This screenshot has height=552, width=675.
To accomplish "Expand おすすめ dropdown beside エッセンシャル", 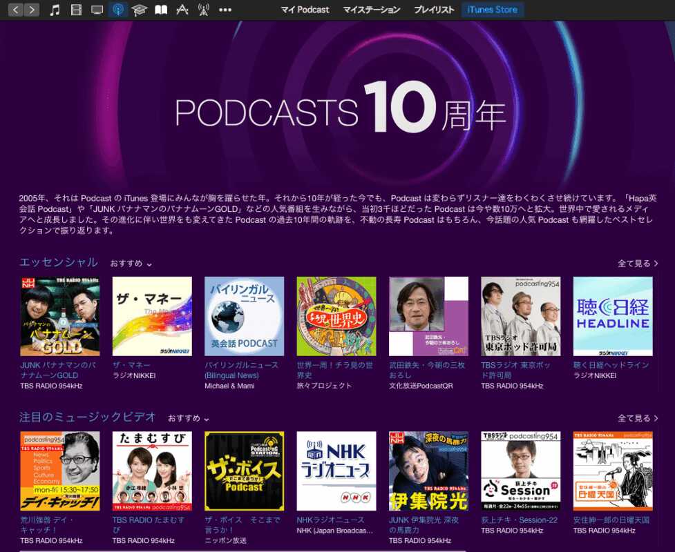I will pyautogui.click(x=131, y=264).
